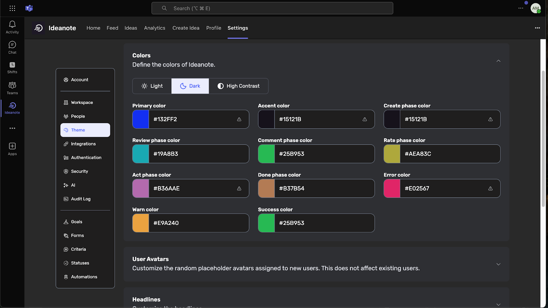Open AI settings

pos(85,185)
